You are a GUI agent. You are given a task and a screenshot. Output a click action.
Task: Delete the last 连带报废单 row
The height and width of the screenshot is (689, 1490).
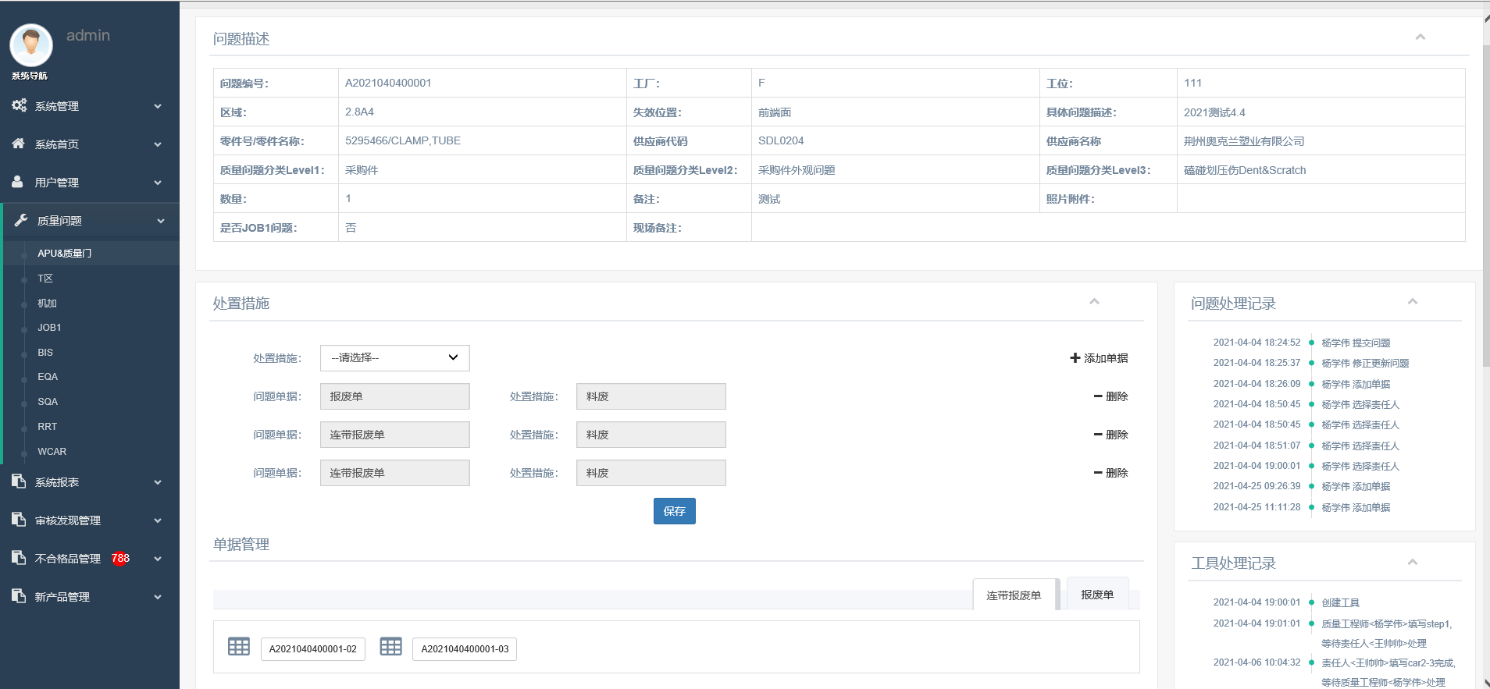tap(1110, 473)
